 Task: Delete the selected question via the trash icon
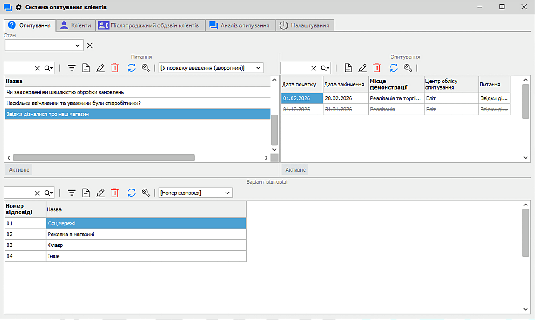pos(115,68)
